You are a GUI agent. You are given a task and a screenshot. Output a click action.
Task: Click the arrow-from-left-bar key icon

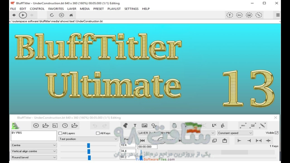(x=239, y=141)
